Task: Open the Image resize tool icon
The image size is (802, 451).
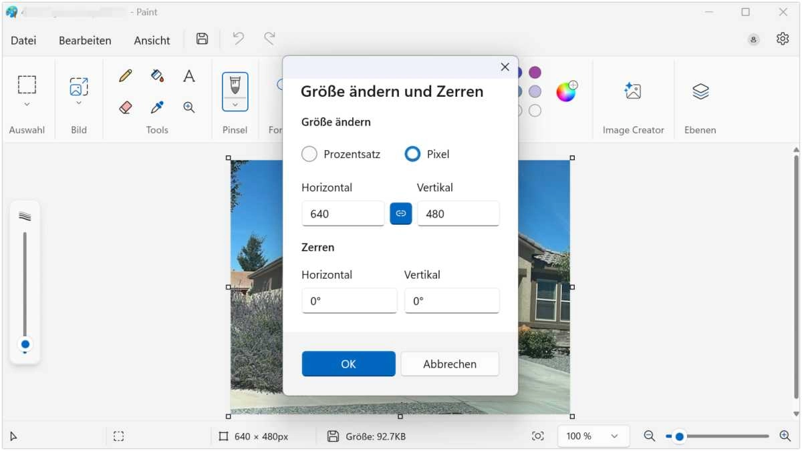Action: click(x=79, y=86)
